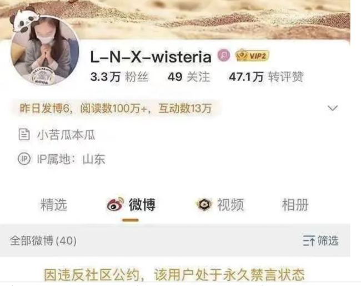Image resolution: width=361 pixels, height=286 pixels.
Task: Click the video hexagon play icon
Action: coord(204,204)
